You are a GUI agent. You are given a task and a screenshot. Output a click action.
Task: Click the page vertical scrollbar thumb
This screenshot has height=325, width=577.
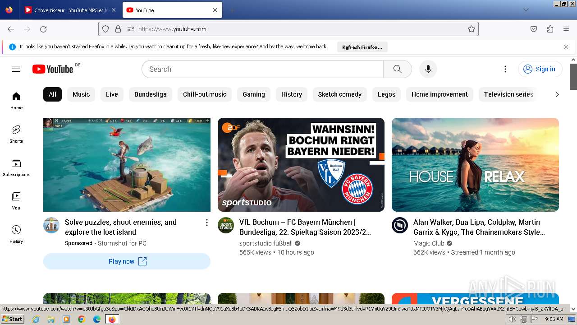pos(573,77)
